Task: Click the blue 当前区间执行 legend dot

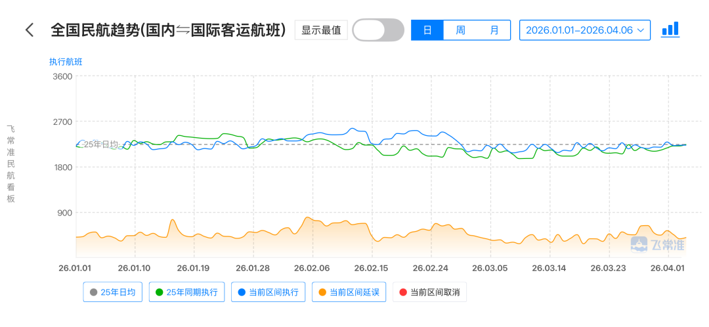Action: click(242, 293)
